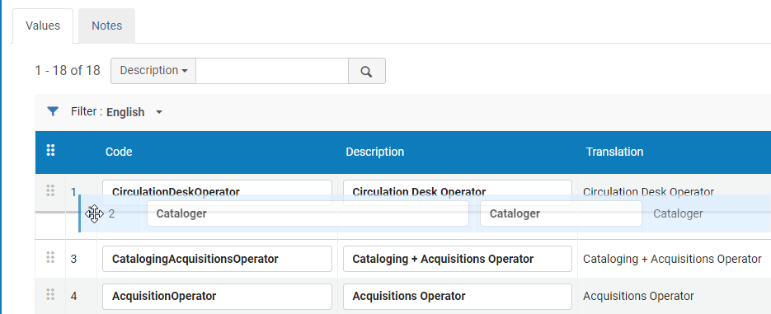Screen dimensions: 771x314
Task: Click drag handle of AcquisitionOperator row
Action: 50,294
